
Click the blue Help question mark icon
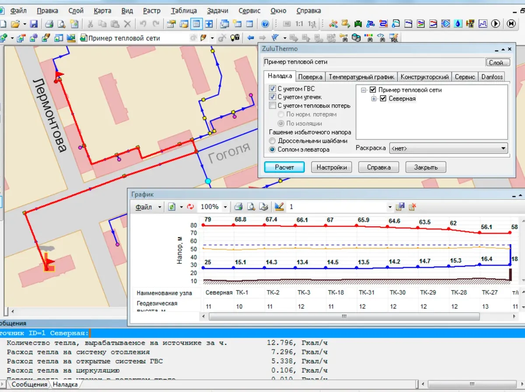click(265, 24)
